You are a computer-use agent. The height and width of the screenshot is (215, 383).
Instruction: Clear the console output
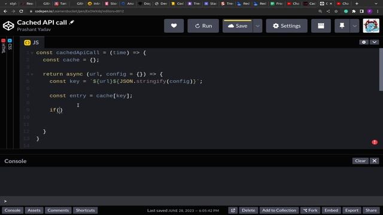pyautogui.click(x=360, y=161)
